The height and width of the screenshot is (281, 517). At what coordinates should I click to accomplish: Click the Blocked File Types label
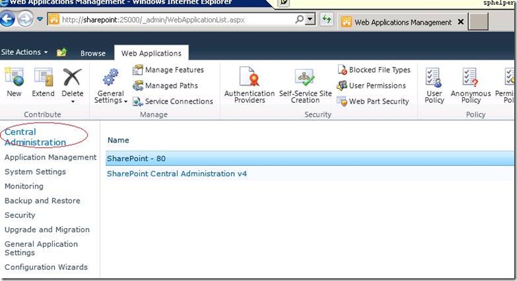coord(379,70)
